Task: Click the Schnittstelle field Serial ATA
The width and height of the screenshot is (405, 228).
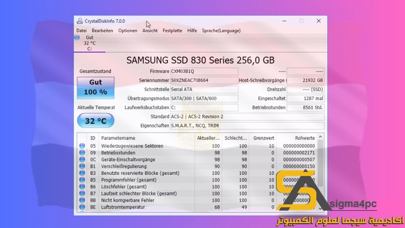Action: point(204,89)
